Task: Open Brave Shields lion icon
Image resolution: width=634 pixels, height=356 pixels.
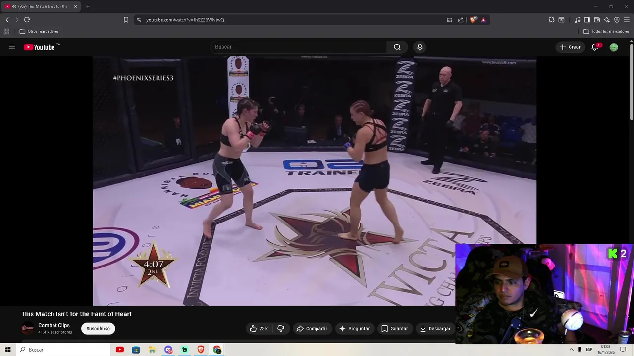Action: 473,20
